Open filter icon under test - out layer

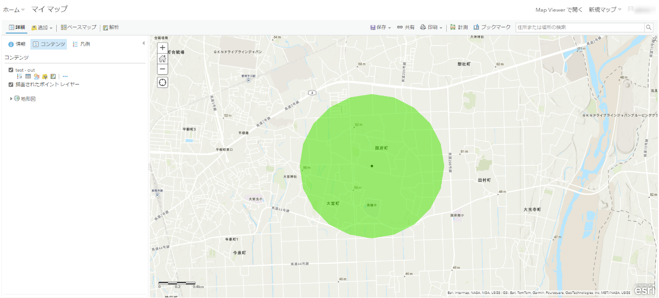pos(45,76)
